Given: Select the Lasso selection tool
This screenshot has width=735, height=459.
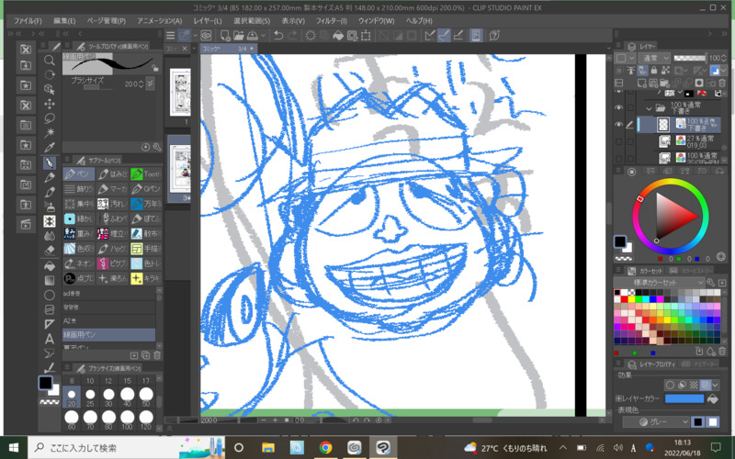Looking at the screenshot, I should click(x=50, y=118).
